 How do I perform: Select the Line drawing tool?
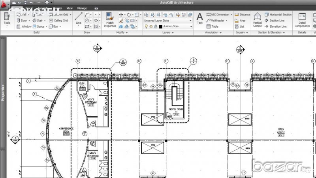click(x=78, y=18)
